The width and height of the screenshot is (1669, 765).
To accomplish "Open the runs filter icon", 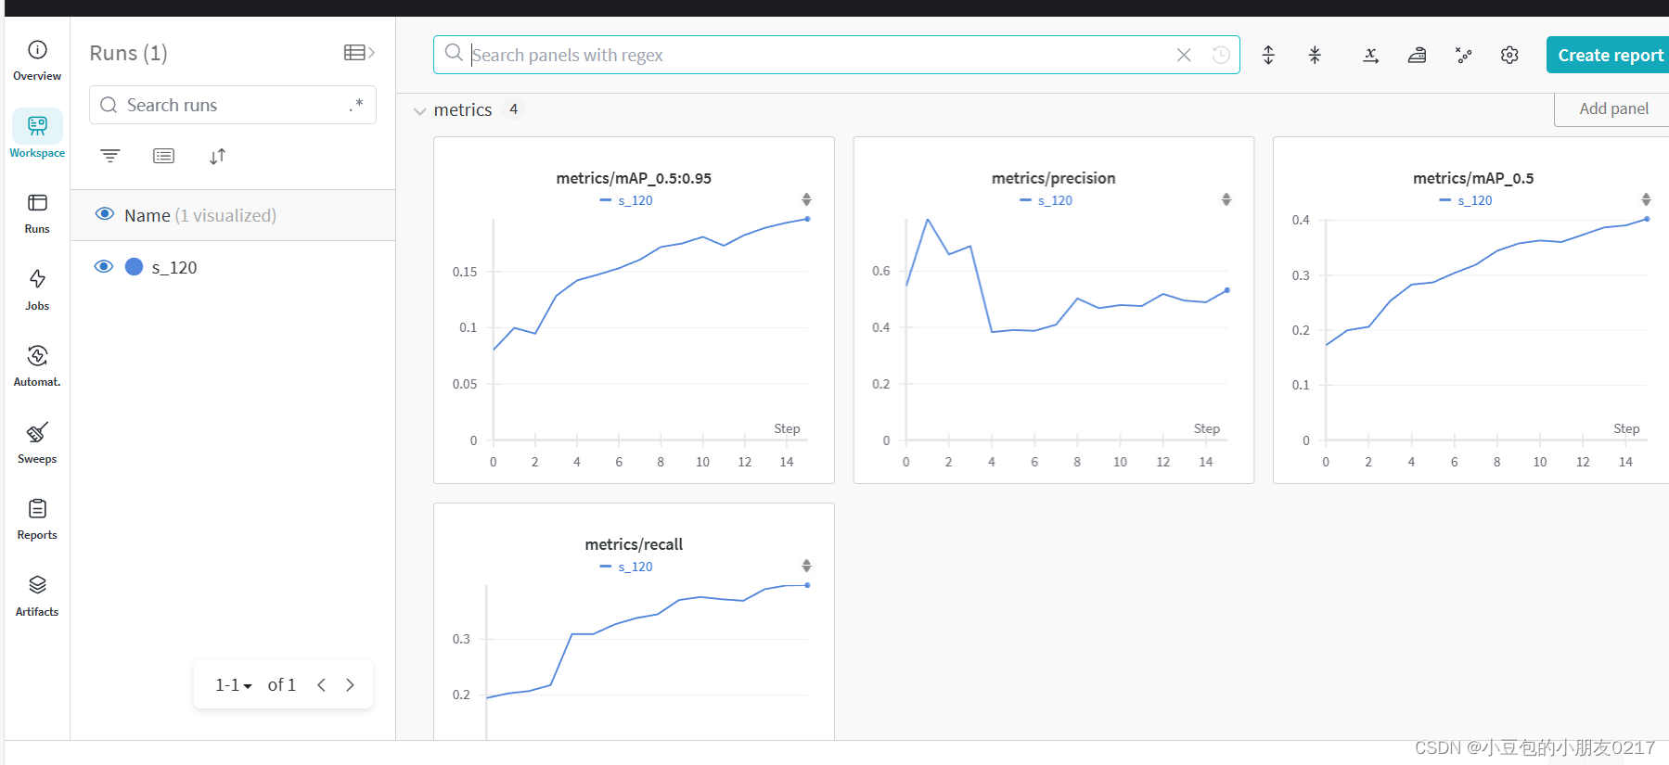I will point(110,156).
